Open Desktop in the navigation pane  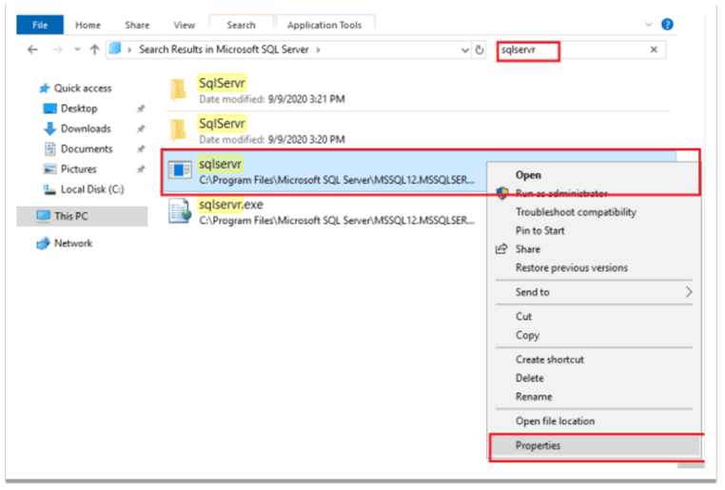point(79,108)
